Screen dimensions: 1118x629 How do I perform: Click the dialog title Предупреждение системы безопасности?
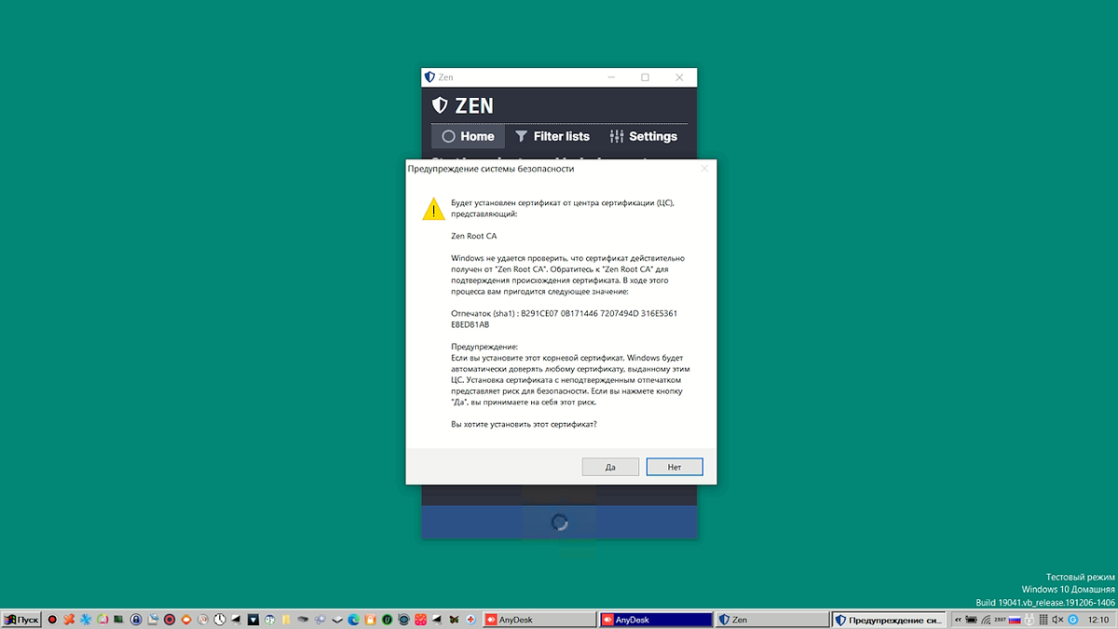[491, 169]
